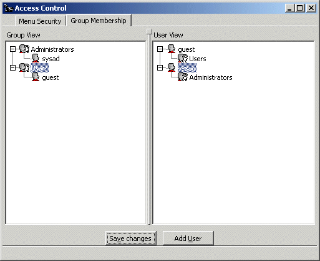The width and height of the screenshot is (320, 261).
Task: Click the guest user icon under the highlighted group
Action: 36,77
